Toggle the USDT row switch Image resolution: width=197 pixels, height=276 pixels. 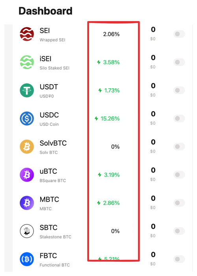pyautogui.click(x=179, y=90)
